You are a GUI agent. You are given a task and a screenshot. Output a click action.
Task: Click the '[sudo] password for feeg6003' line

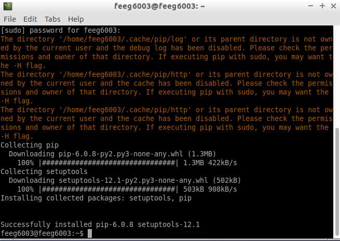(x=61, y=30)
